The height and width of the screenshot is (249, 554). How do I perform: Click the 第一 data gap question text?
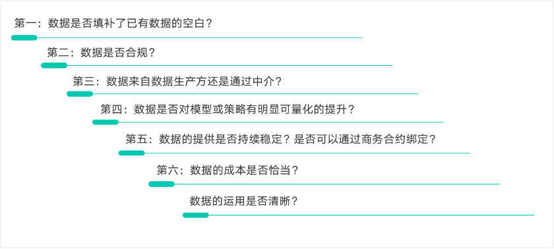click(x=113, y=24)
